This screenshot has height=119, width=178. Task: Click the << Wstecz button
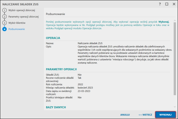(x=145, y=115)
